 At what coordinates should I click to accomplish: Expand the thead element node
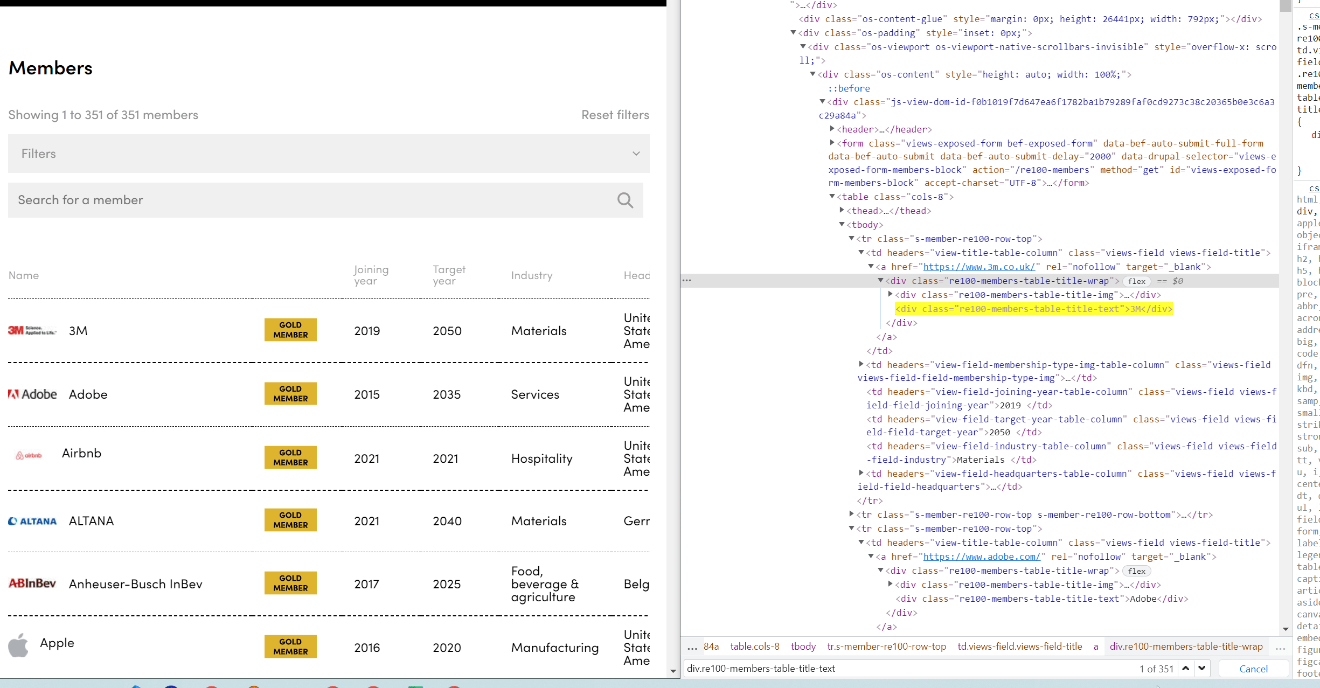(842, 211)
